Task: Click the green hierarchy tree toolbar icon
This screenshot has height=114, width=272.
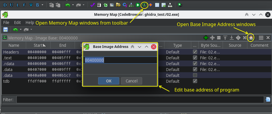Action: tap(131, 5)
